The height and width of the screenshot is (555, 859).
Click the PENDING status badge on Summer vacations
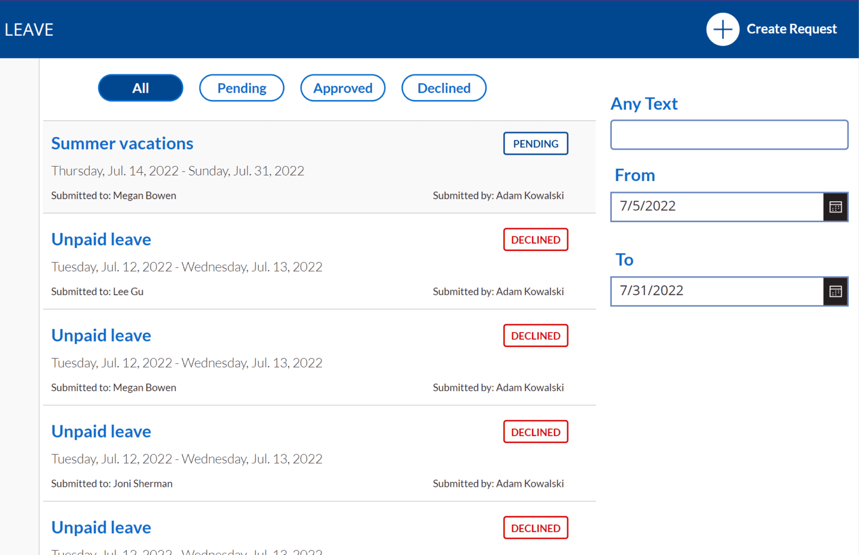(535, 143)
